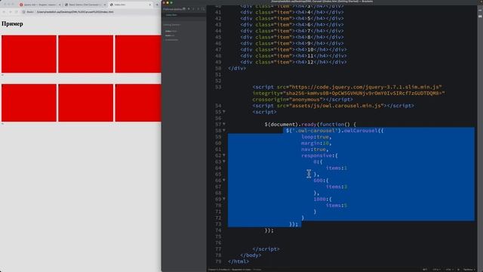Click line number 53 in the gutter
Image resolution: width=483 pixels, height=272 pixels.
218,87
